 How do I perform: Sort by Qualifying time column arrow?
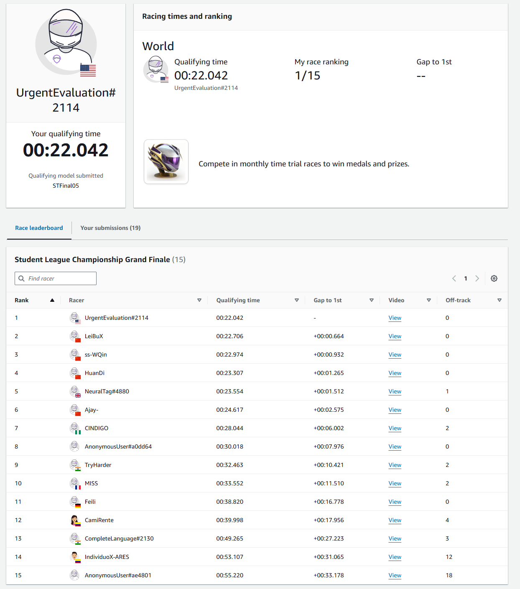297,300
